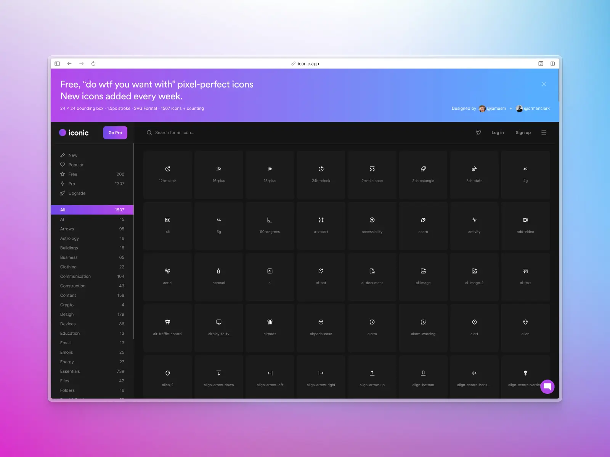Click the Sign up link

click(523, 133)
